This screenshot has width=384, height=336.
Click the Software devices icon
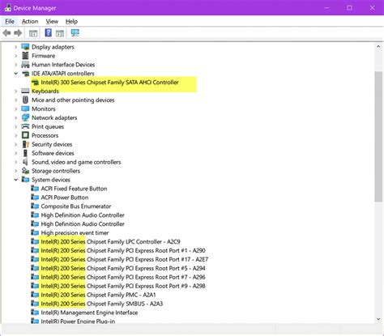(25, 153)
